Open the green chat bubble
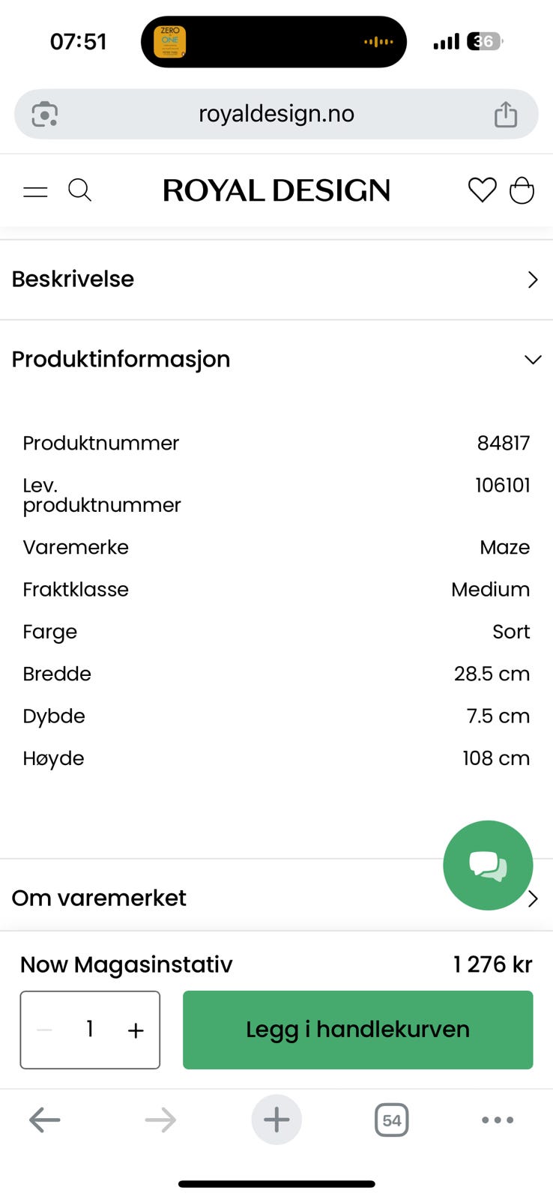Image resolution: width=553 pixels, height=1199 pixels. point(488,865)
